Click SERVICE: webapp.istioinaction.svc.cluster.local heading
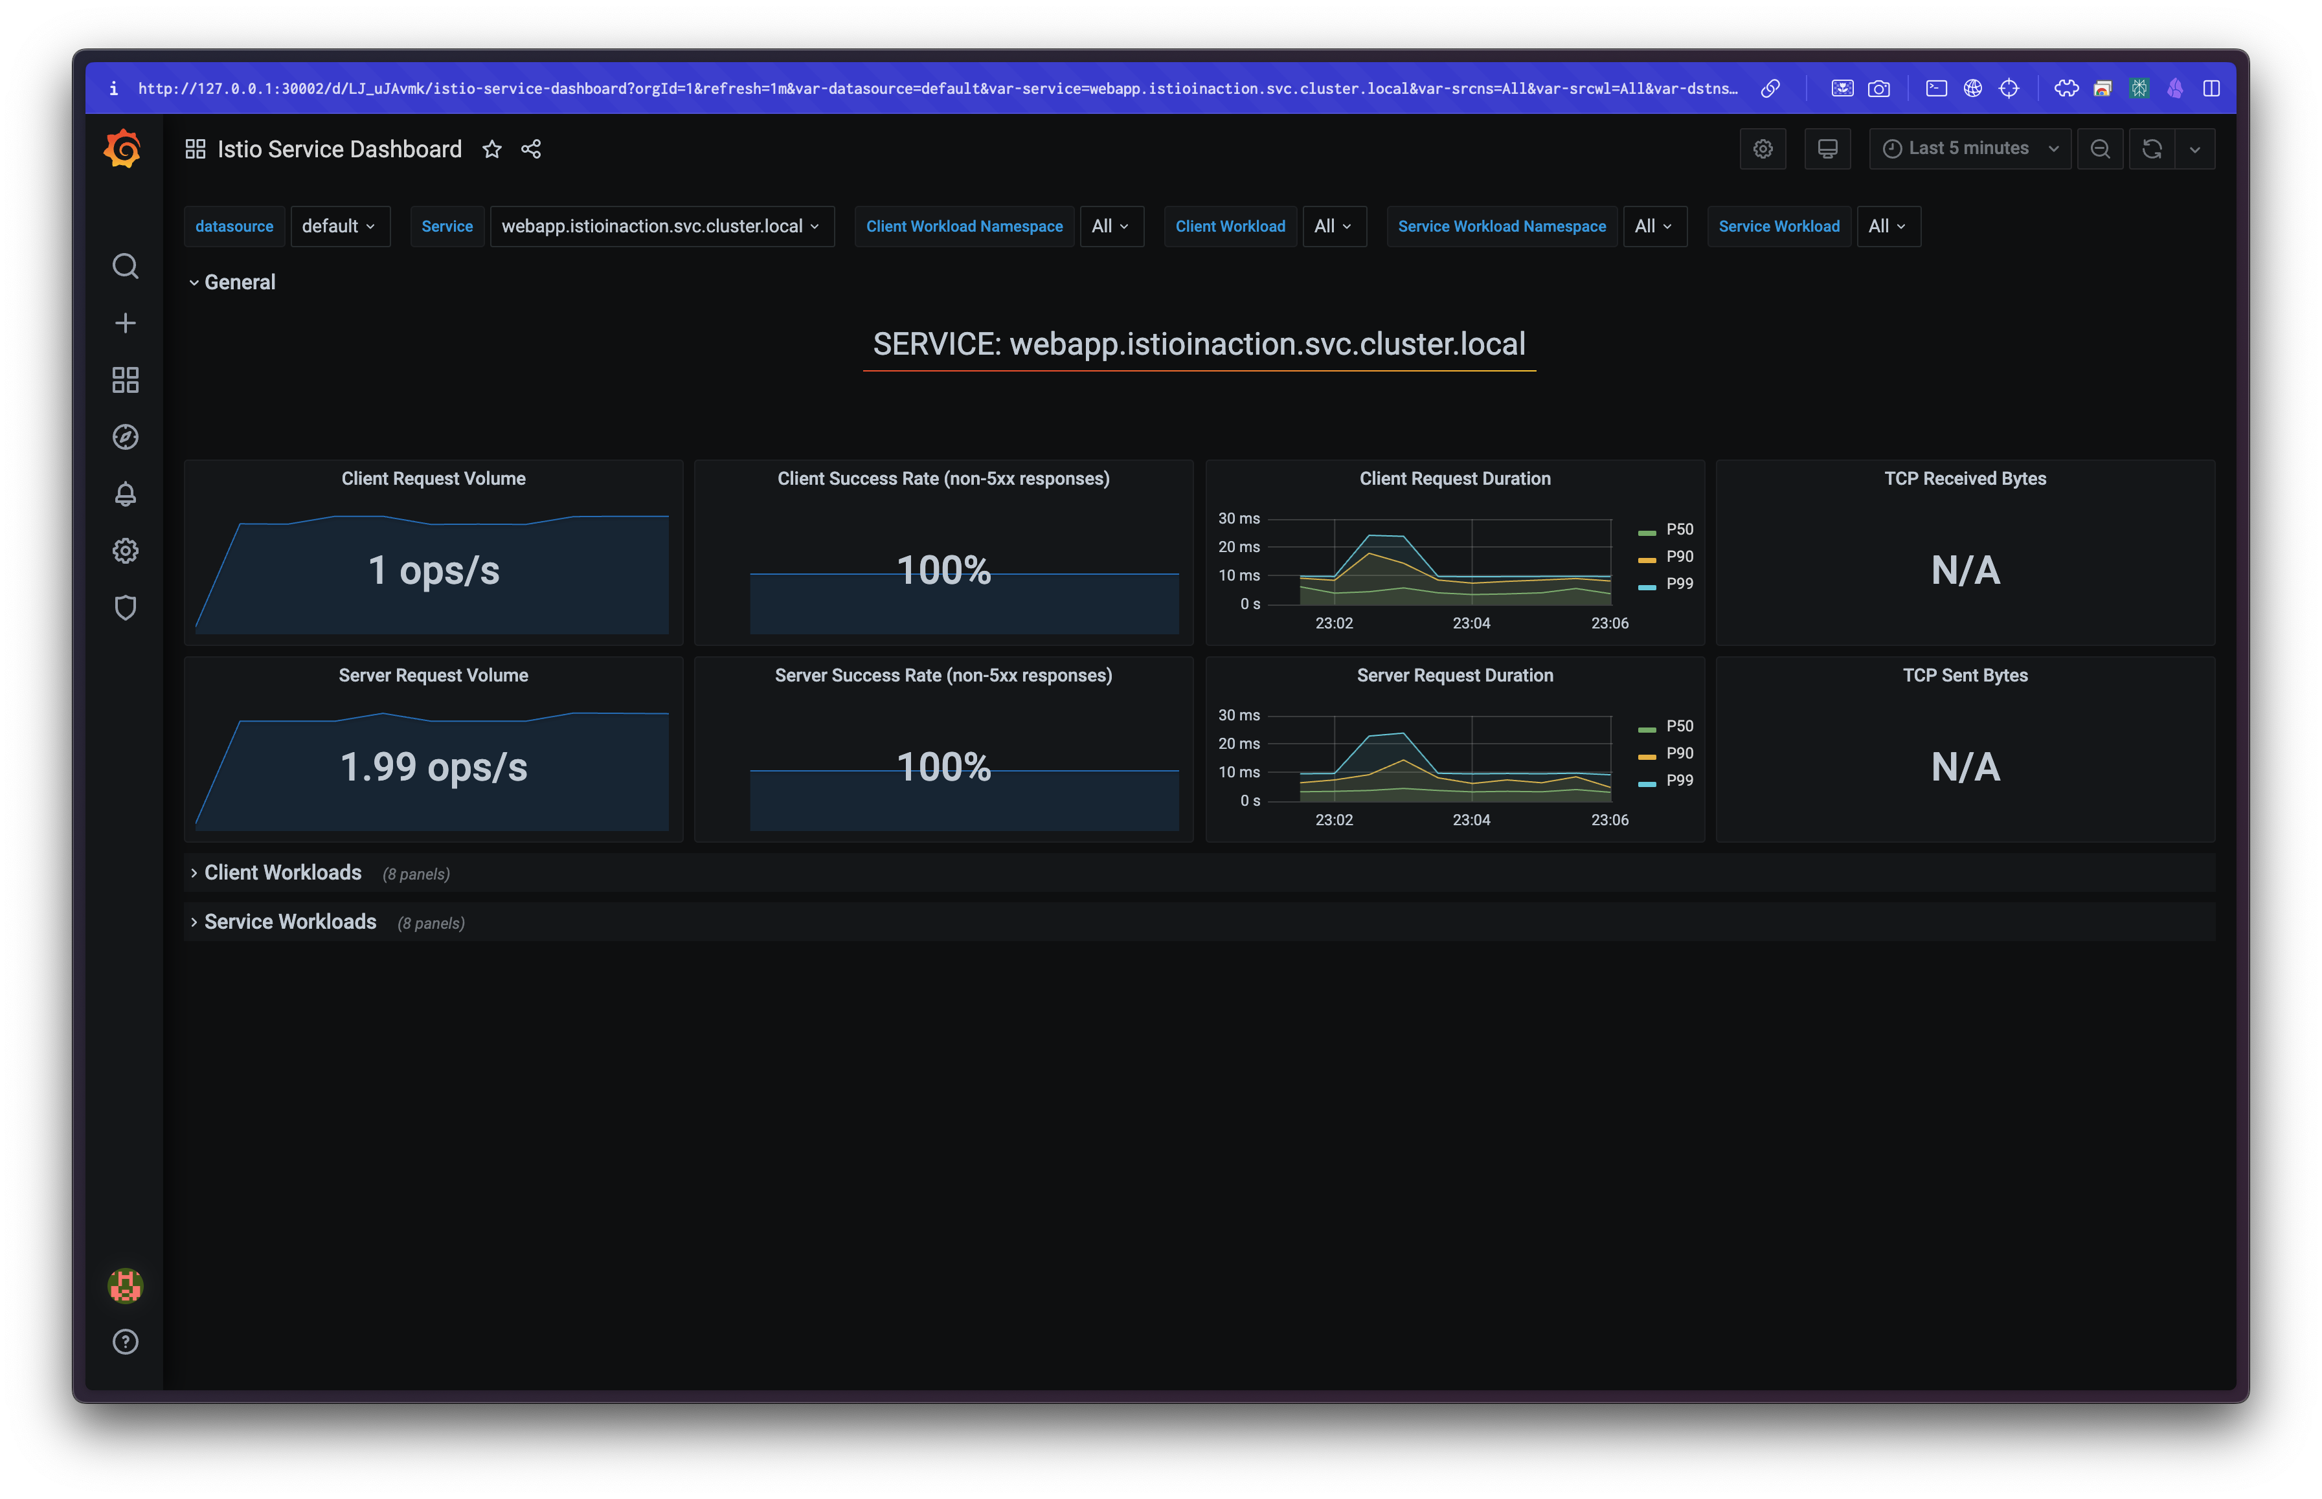The width and height of the screenshot is (2322, 1499). point(1199,344)
